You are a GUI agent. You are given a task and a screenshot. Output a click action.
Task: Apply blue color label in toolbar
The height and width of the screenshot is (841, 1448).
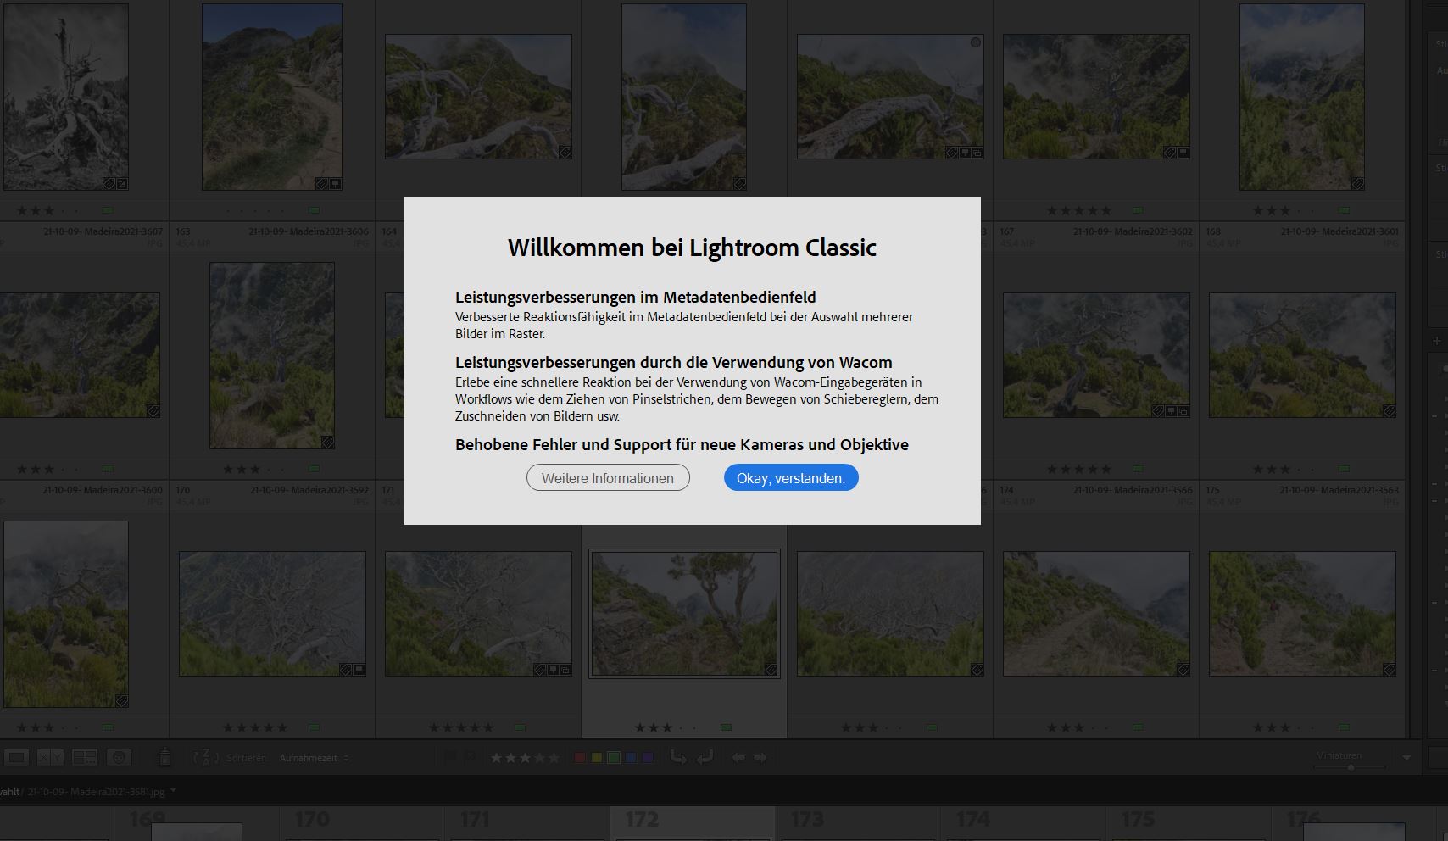point(631,758)
